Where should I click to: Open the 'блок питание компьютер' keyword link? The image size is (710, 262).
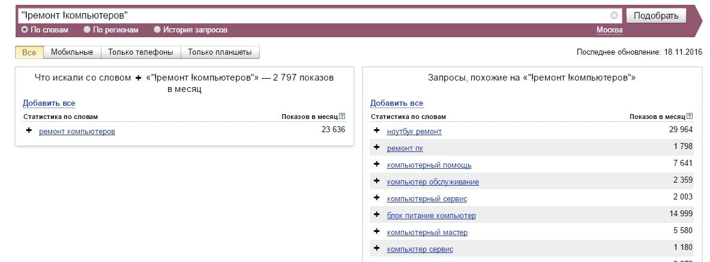click(432, 215)
